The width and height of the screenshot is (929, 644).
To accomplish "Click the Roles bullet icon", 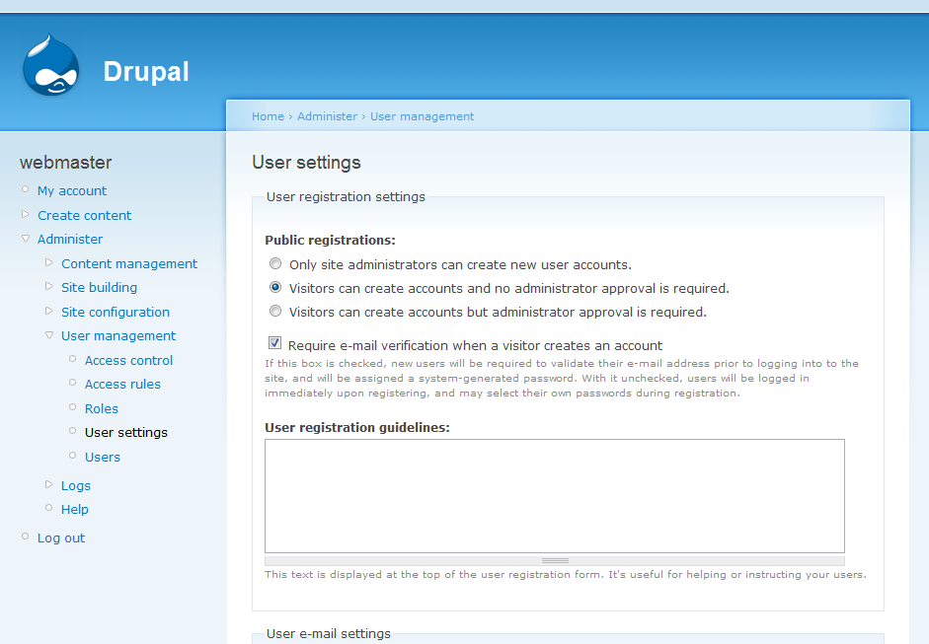I will [72, 407].
